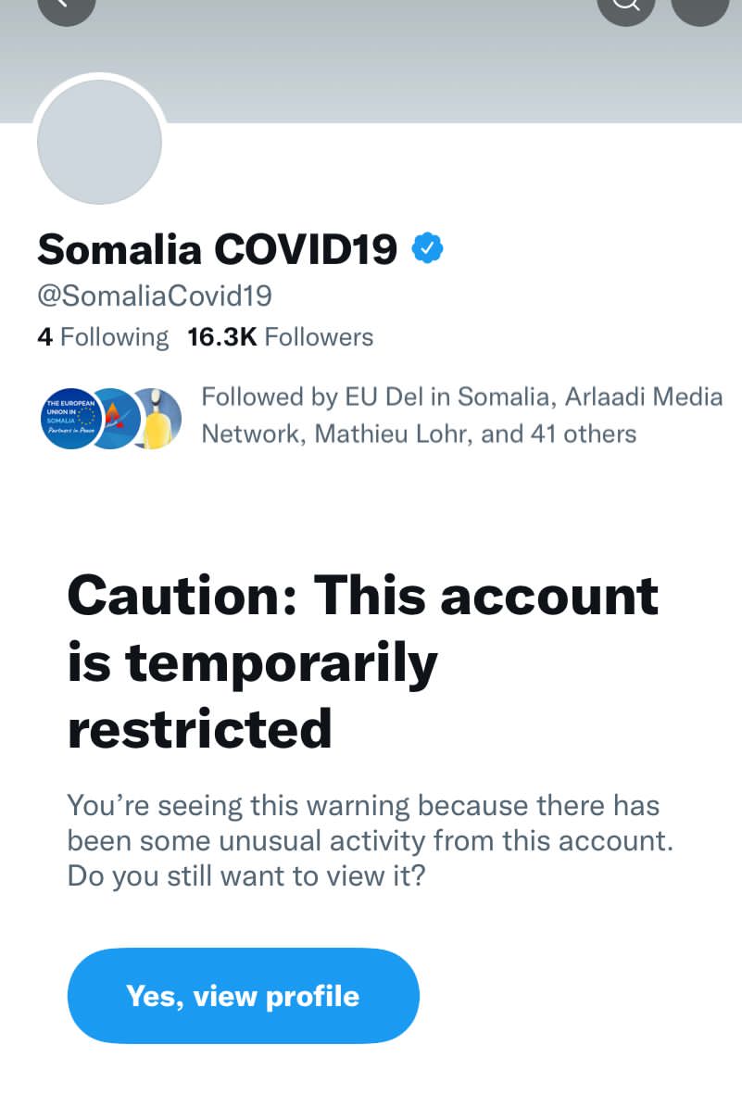Open the more options overflow button
Viewport: 742px width, 1095px height.
[699, 7]
